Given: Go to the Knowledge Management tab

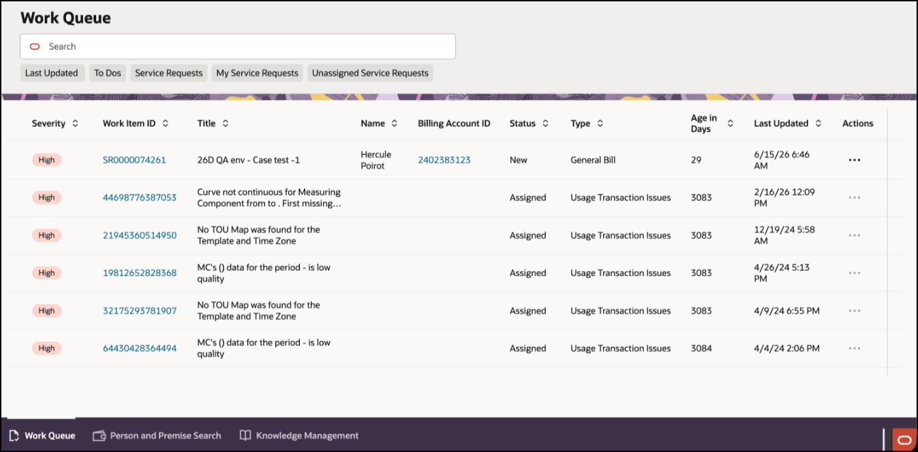Looking at the screenshot, I should [x=299, y=436].
